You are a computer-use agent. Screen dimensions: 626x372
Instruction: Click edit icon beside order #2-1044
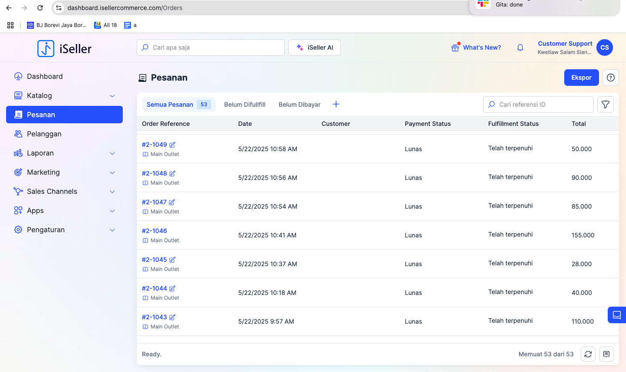tap(172, 288)
